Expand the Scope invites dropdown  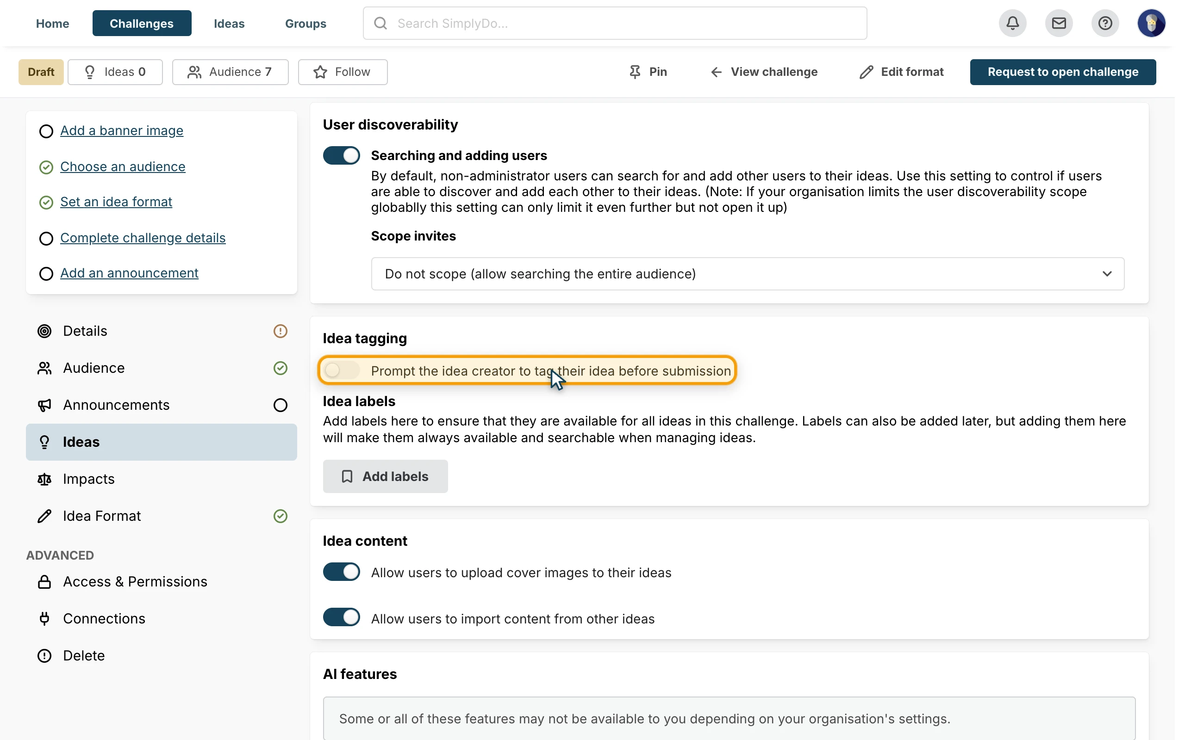[747, 274]
